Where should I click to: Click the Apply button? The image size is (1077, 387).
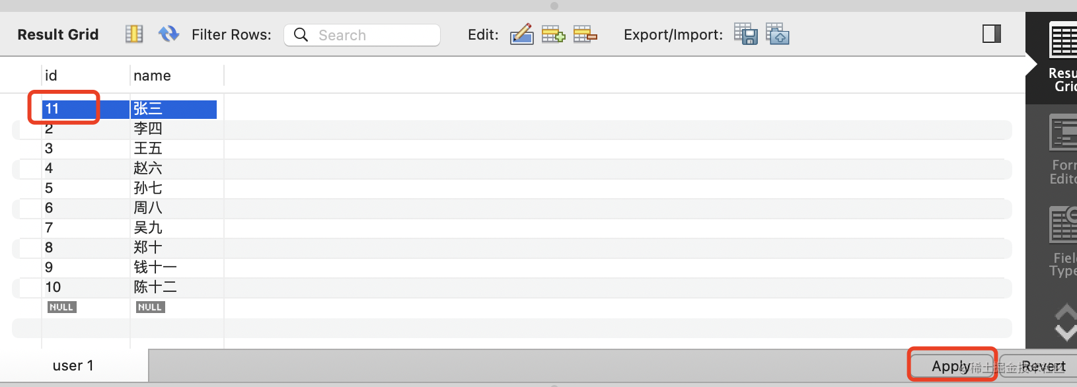click(951, 365)
